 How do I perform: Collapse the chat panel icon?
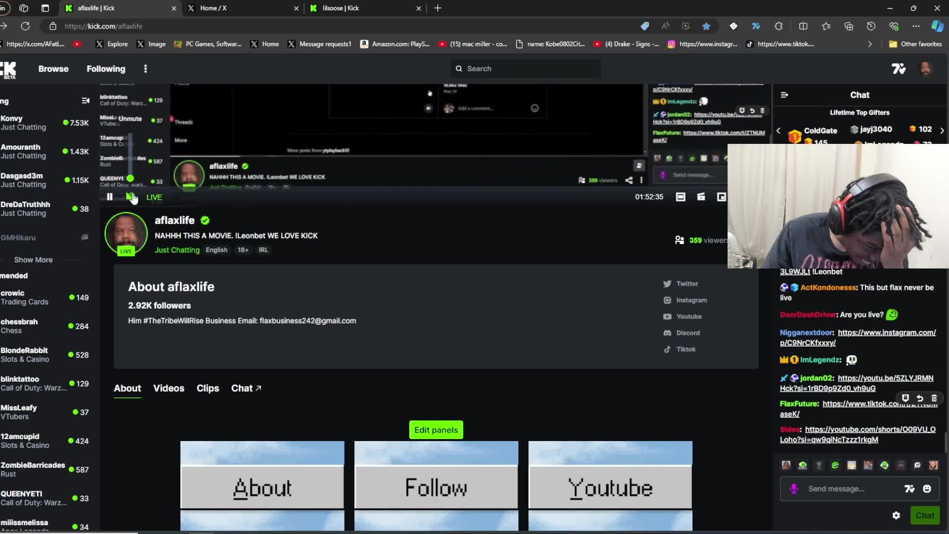click(784, 95)
